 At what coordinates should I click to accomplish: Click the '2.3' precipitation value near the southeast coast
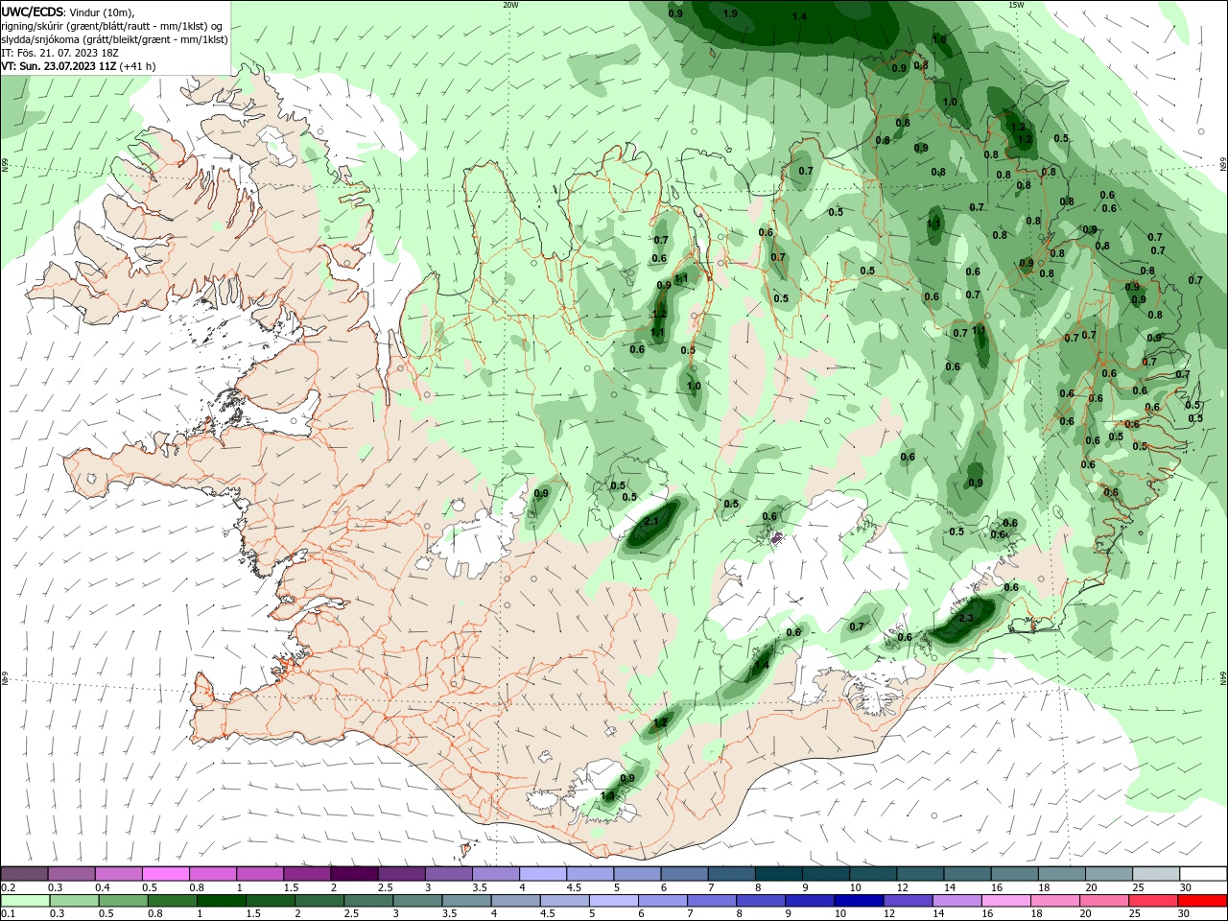pyautogui.click(x=966, y=619)
